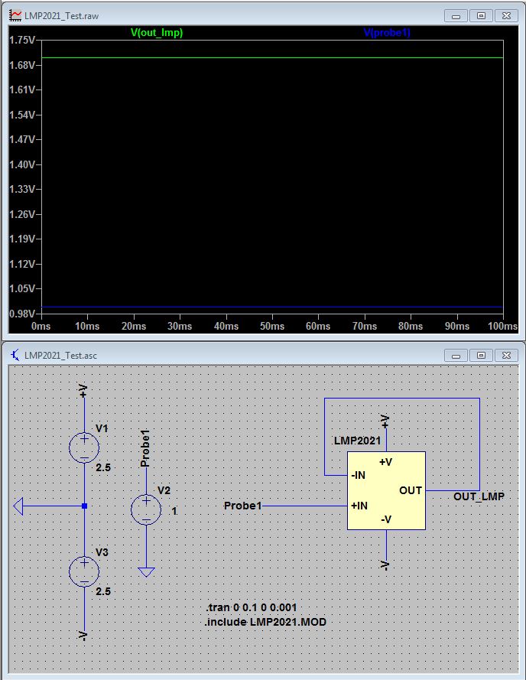This screenshot has width=526, height=680.
Task: Click the V3 value 2.5
Action: (103, 591)
